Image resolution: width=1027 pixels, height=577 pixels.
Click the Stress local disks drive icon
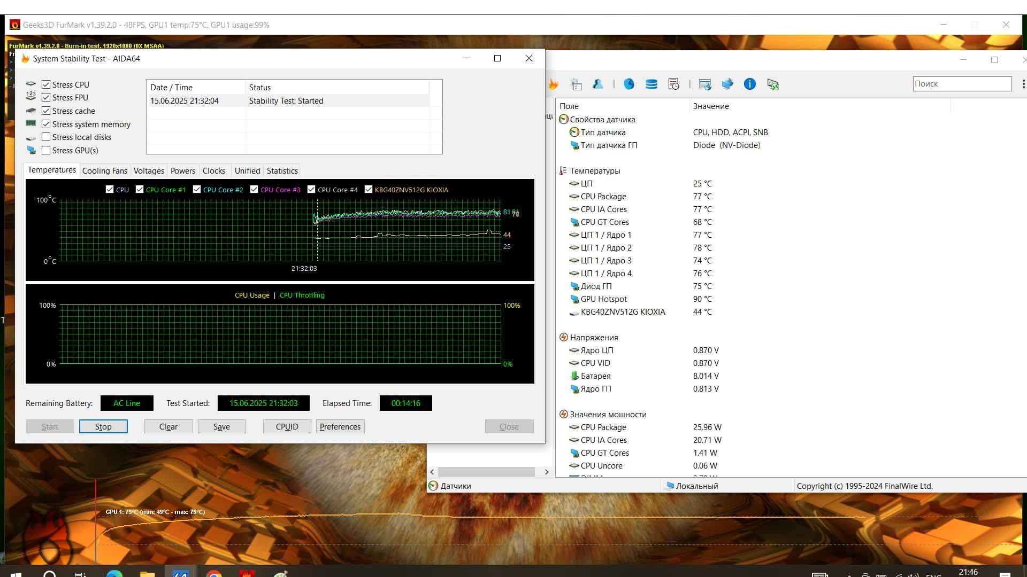click(x=31, y=137)
